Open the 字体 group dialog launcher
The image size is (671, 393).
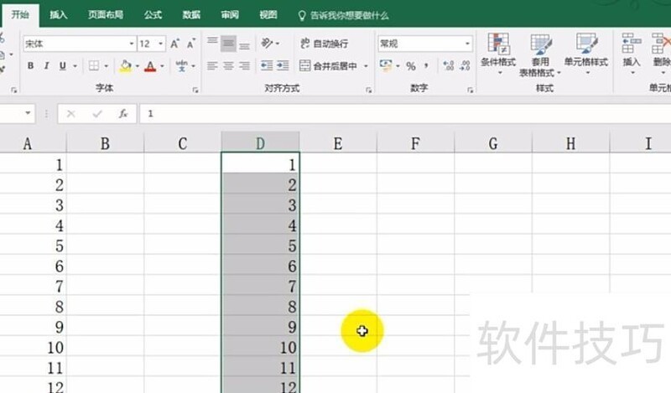coord(195,90)
